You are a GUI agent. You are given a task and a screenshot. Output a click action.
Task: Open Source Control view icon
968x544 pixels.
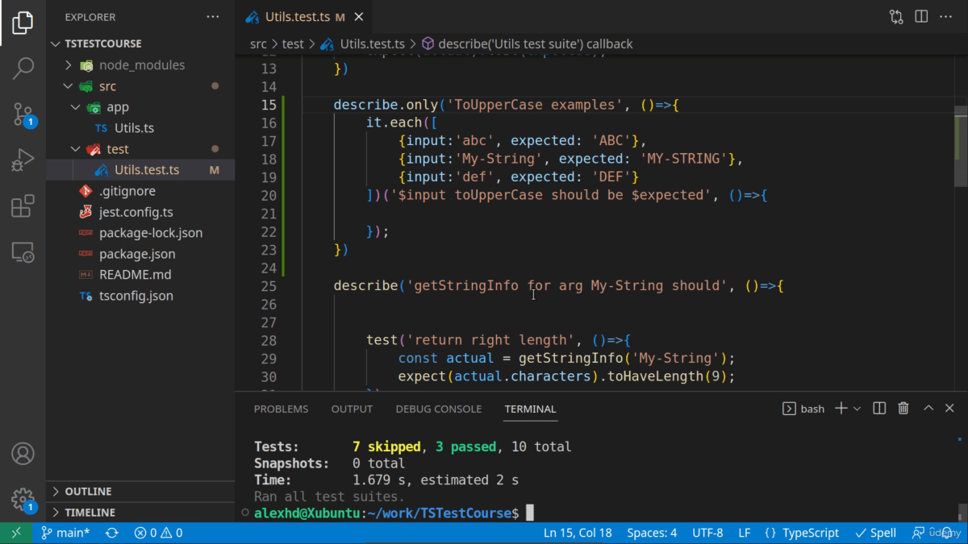pos(23,114)
